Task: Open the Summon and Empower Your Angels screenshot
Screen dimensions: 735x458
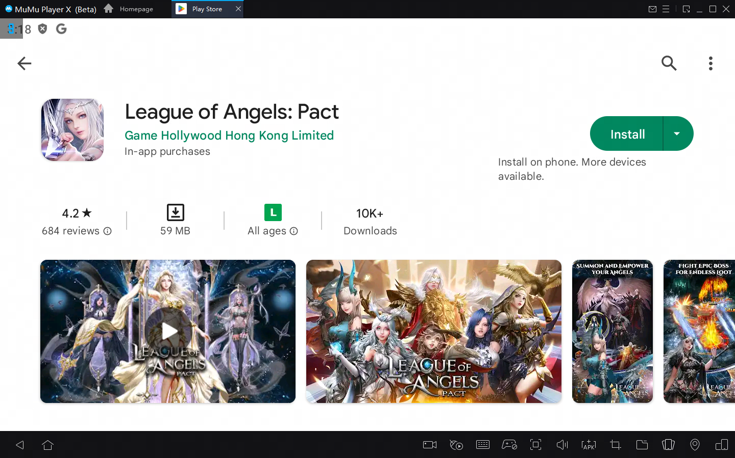Action: pos(612,332)
